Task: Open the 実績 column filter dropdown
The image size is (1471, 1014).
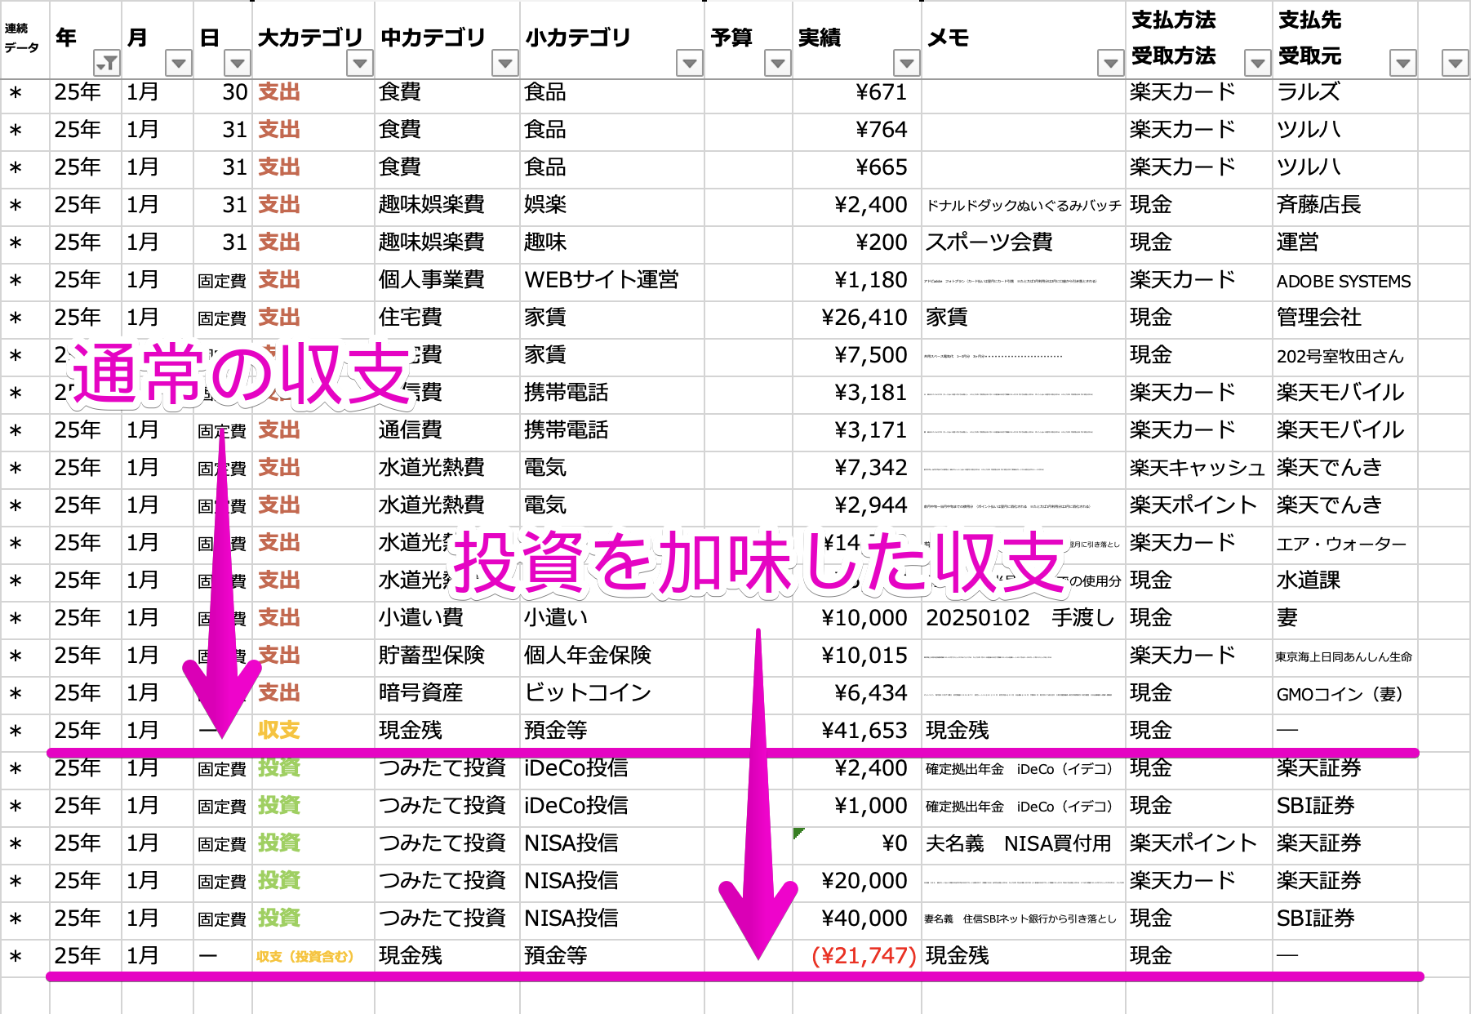Action: [906, 63]
